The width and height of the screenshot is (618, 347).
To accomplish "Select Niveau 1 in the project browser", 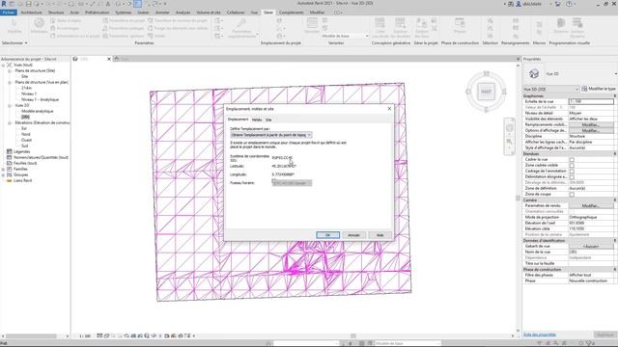I will coord(29,93).
